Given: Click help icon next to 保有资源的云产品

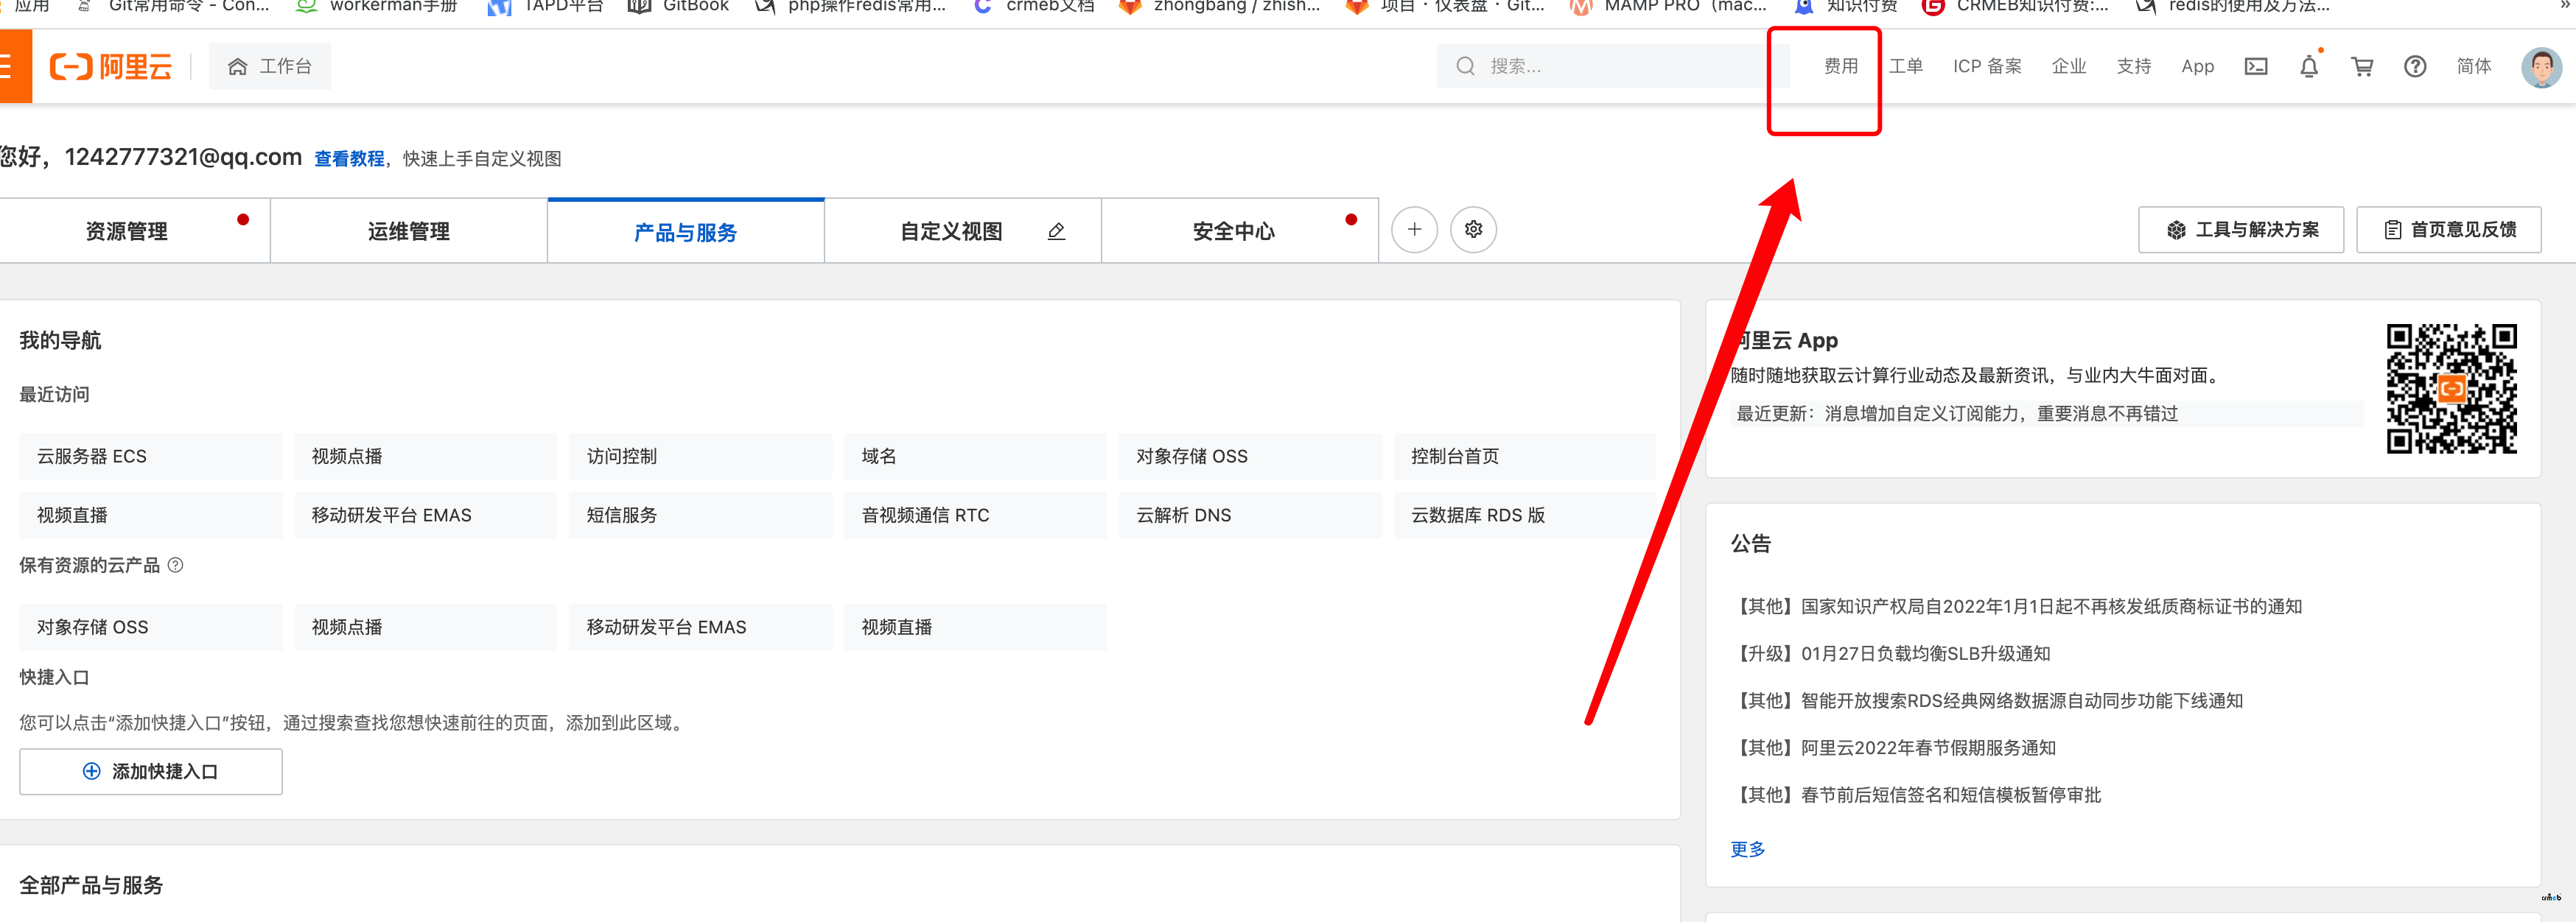Looking at the screenshot, I should tap(176, 566).
